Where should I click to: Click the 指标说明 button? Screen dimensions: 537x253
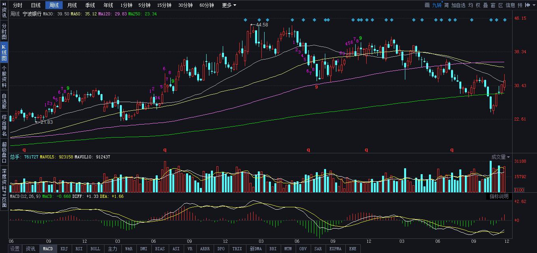pos(499,196)
